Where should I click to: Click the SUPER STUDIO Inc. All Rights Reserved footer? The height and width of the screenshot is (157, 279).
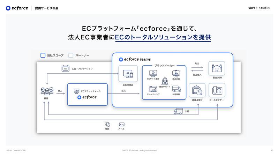click(x=139, y=150)
